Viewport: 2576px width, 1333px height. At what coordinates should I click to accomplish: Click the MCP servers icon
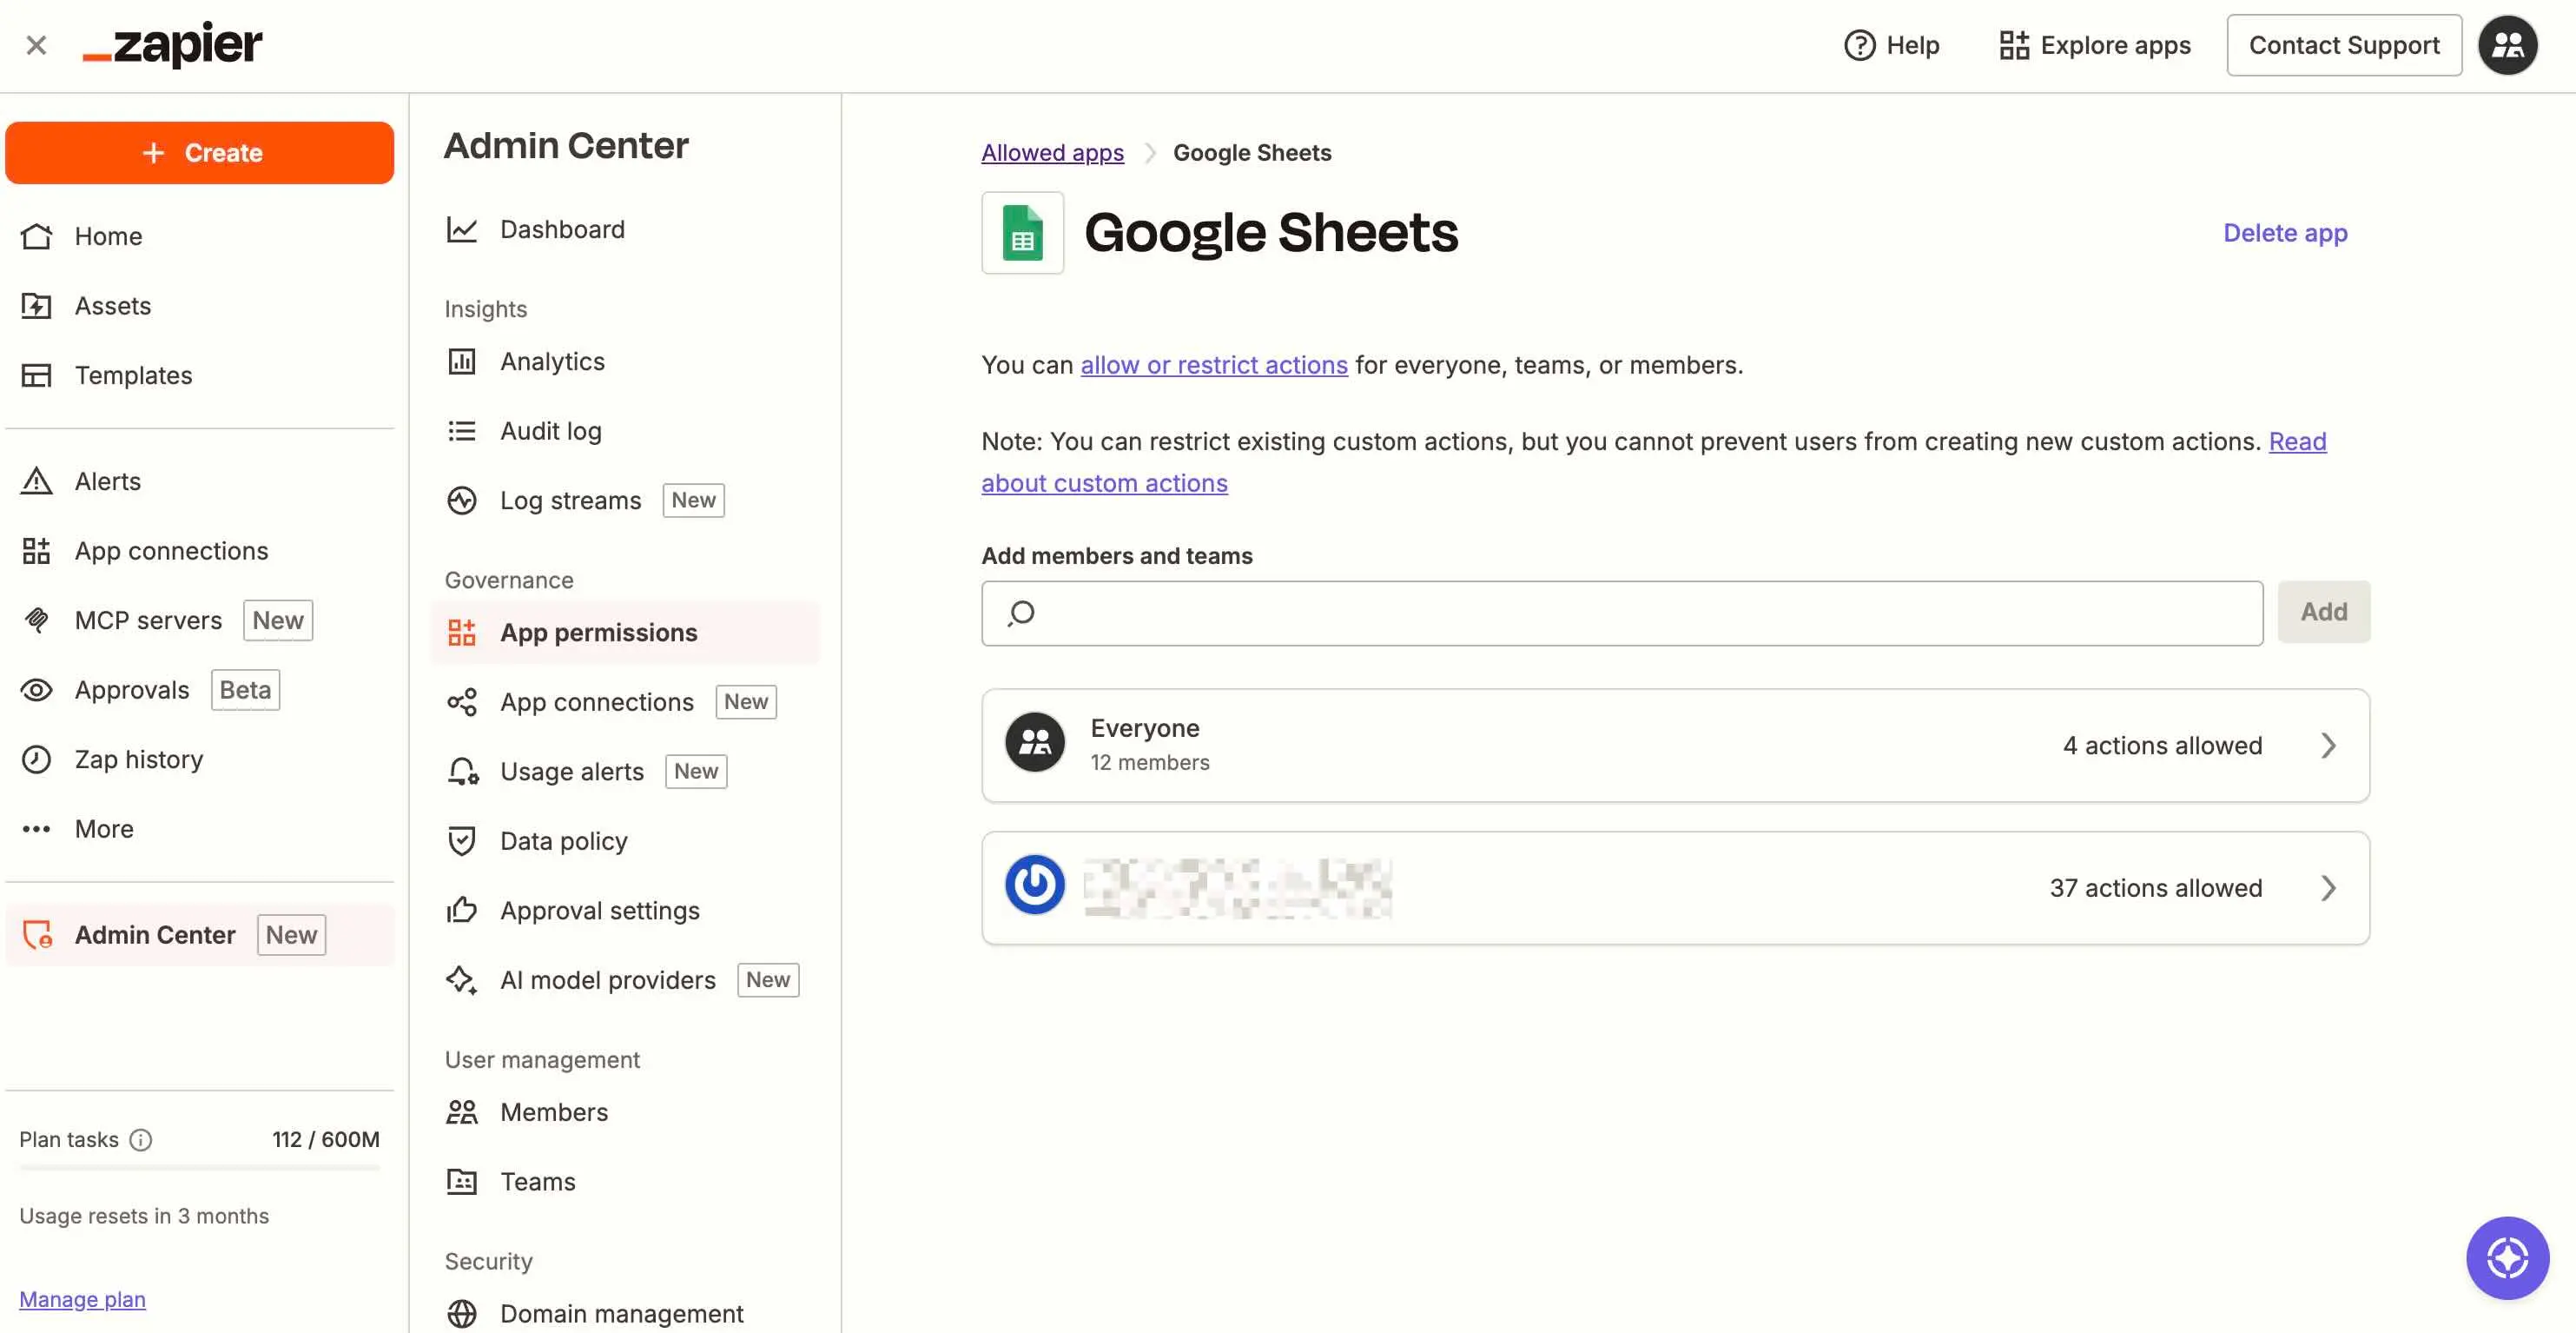36,620
